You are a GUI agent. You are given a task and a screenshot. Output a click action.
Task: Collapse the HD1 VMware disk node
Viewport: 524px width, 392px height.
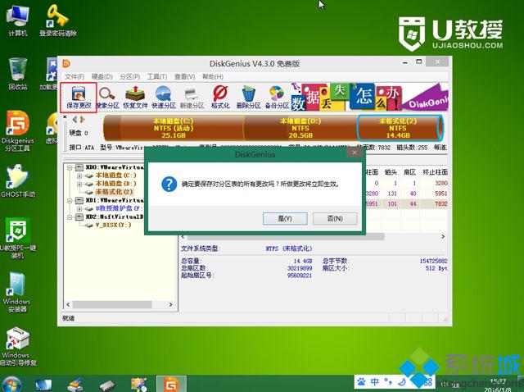click(70, 200)
